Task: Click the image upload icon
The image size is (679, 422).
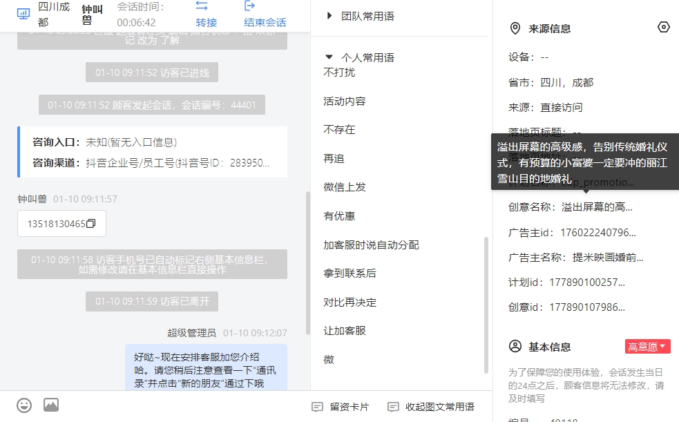Action: tap(51, 405)
